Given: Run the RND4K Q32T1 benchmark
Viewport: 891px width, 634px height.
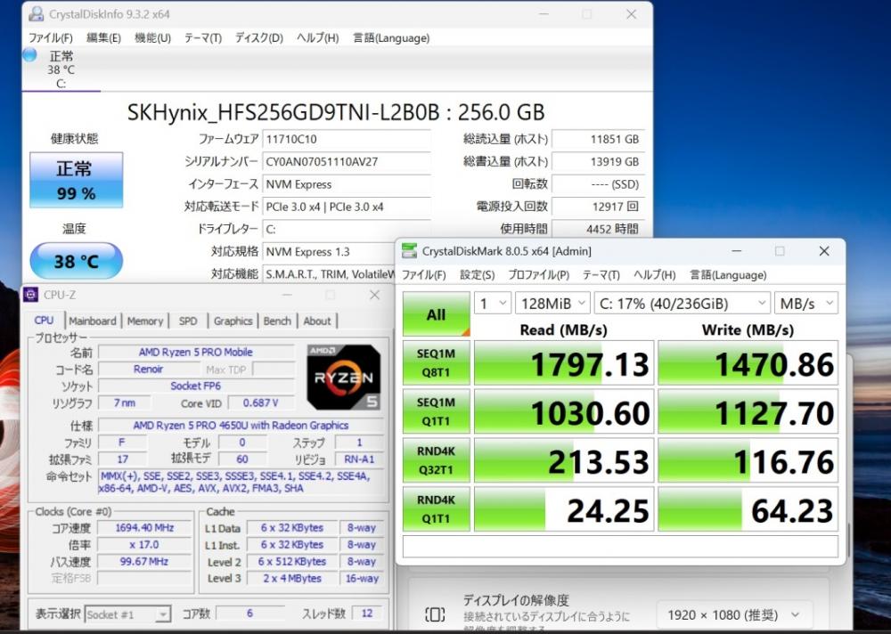Looking at the screenshot, I should click(x=436, y=460).
